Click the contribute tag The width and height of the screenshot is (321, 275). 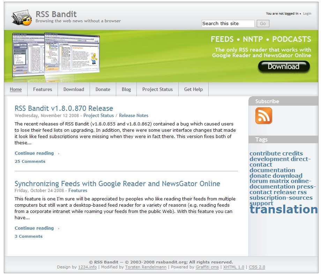click(265, 153)
